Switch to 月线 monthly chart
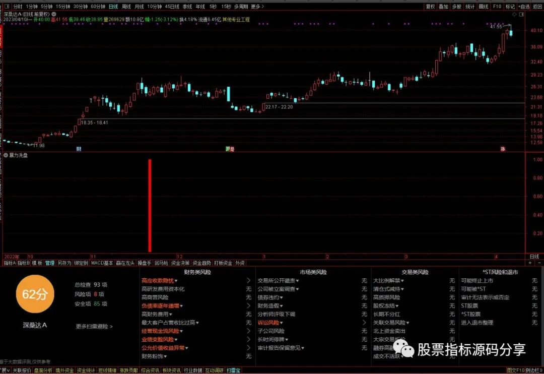Screen dimensions: 544x374 [x=139, y=6]
